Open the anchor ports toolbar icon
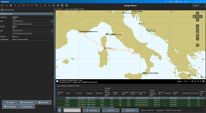 (x=41, y=5)
